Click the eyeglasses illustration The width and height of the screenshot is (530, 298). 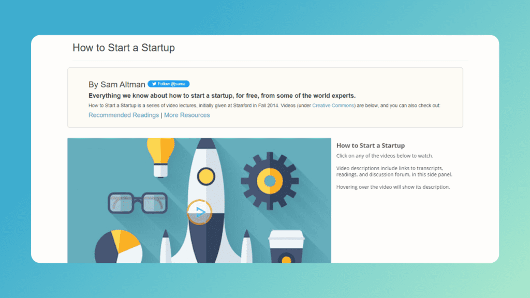tap(138, 203)
